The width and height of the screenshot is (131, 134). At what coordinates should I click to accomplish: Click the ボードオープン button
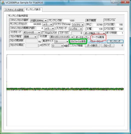point(82,37)
